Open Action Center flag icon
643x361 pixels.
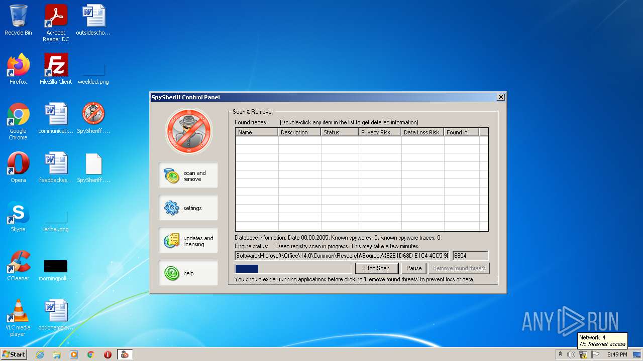[595, 354]
